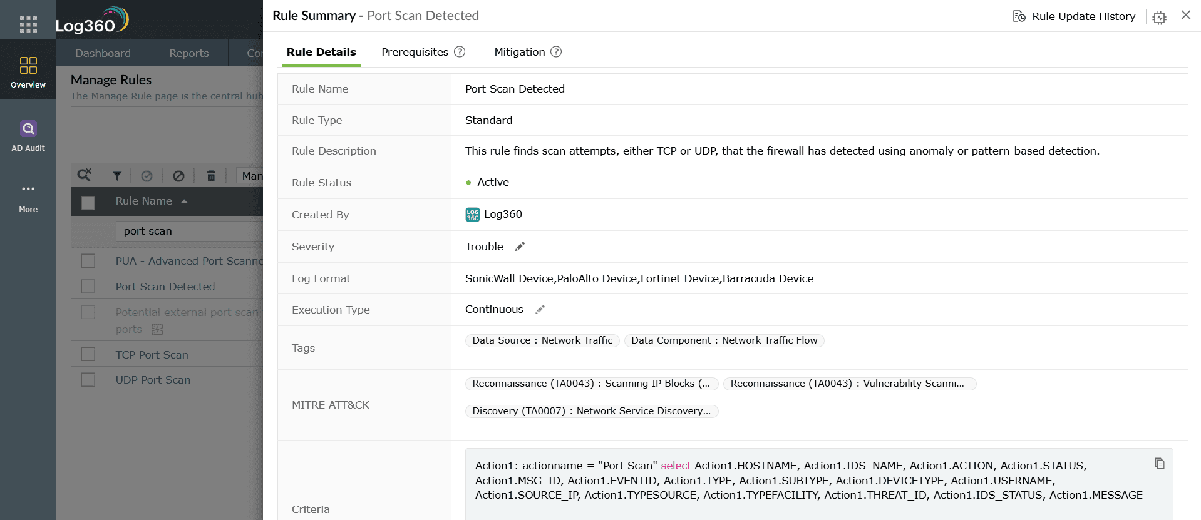Copy the criteria with the copy icon
The width and height of the screenshot is (1201, 520).
point(1160,463)
